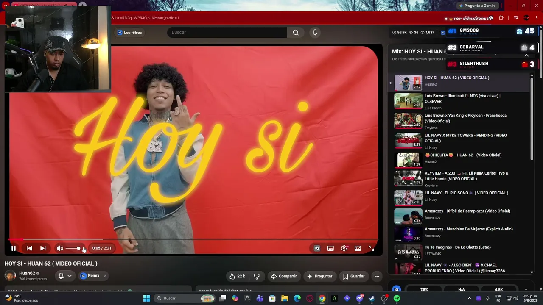543x305 pixels.
Task: Open Task View on the taskbar
Action: (x=223, y=298)
